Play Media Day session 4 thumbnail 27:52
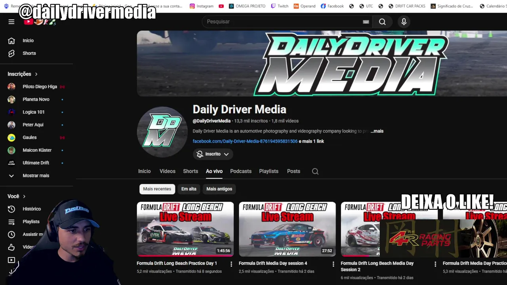This screenshot has width=507, height=285. click(287, 229)
